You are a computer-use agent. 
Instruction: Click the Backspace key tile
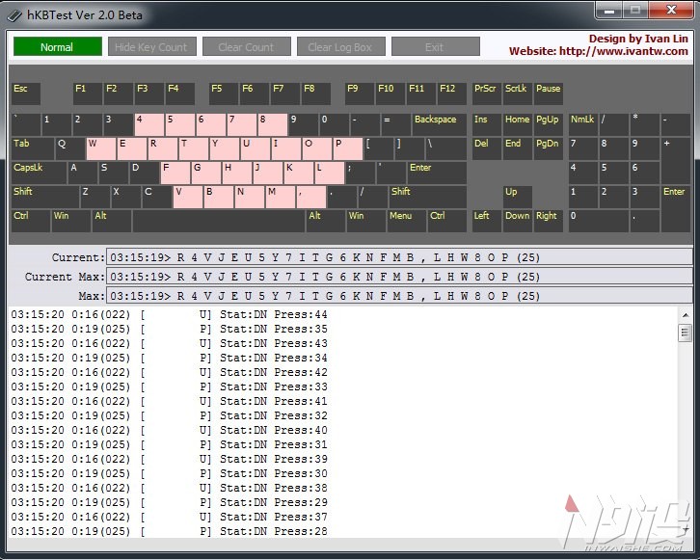click(x=440, y=124)
